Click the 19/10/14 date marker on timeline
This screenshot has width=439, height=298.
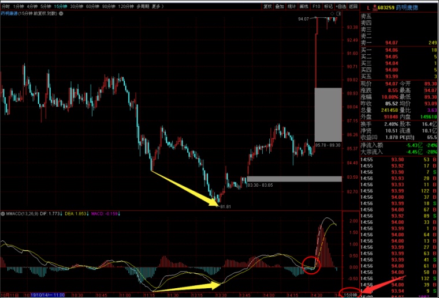tap(47, 295)
